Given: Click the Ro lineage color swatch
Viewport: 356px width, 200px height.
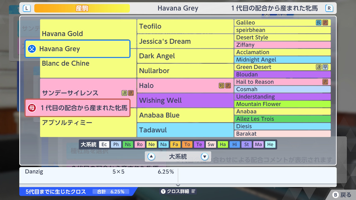Looking at the screenshot, I should pyautogui.click(x=140, y=144).
